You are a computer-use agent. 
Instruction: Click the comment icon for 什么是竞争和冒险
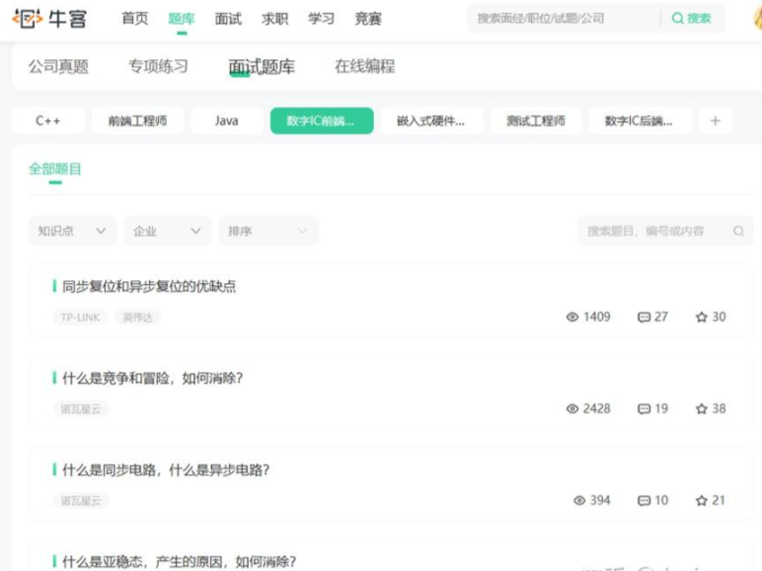(x=644, y=409)
